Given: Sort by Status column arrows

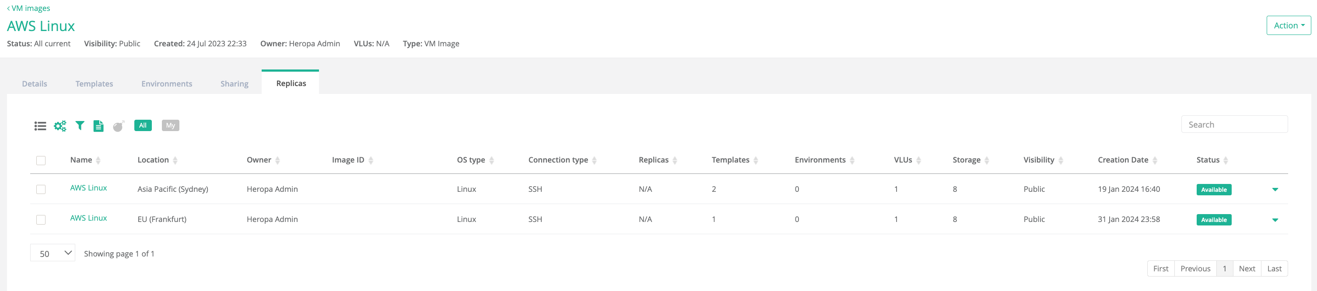Looking at the screenshot, I should tap(1226, 160).
